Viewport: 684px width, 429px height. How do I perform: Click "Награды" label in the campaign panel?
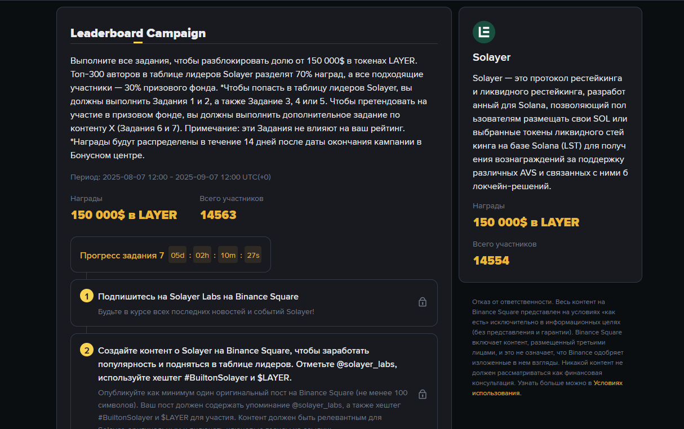point(87,199)
